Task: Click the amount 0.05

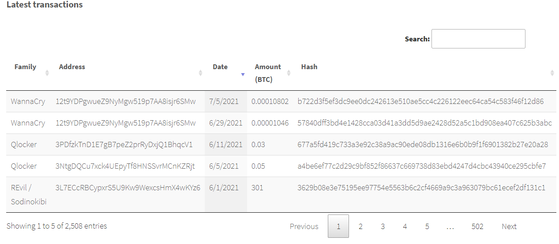Action: [259, 166]
